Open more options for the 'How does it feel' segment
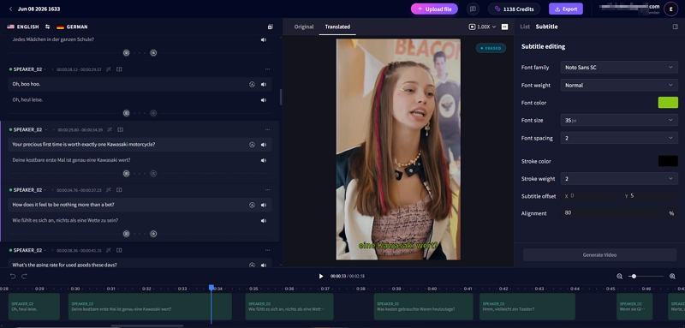Image resolution: width=685 pixels, height=328 pixels. (267, 190)
